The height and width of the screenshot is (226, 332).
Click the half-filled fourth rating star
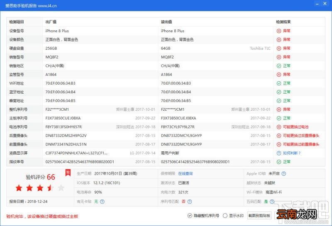50,188
